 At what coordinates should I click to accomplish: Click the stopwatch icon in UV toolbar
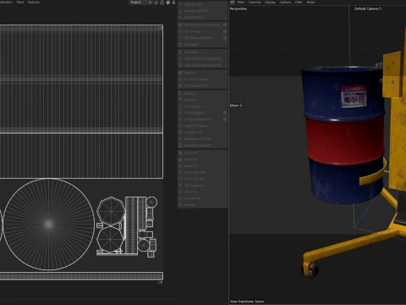click(x=162, y=3)
